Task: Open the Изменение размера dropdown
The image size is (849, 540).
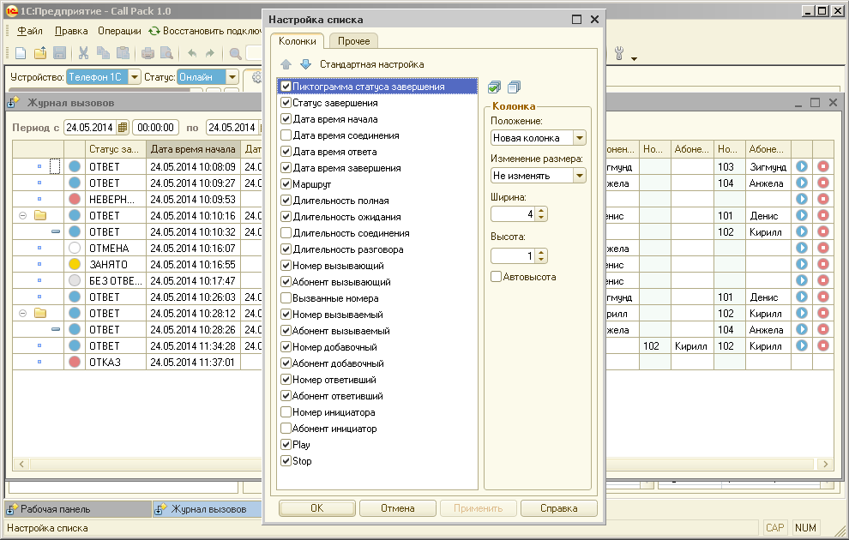Action: pos(580,176)
